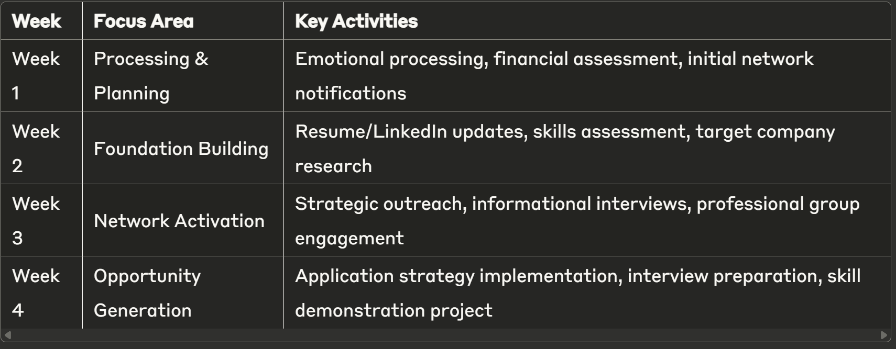Select the Opportunity Generation focus cell
The height and width of the screenshot is (349, 896).
point(183,292)
